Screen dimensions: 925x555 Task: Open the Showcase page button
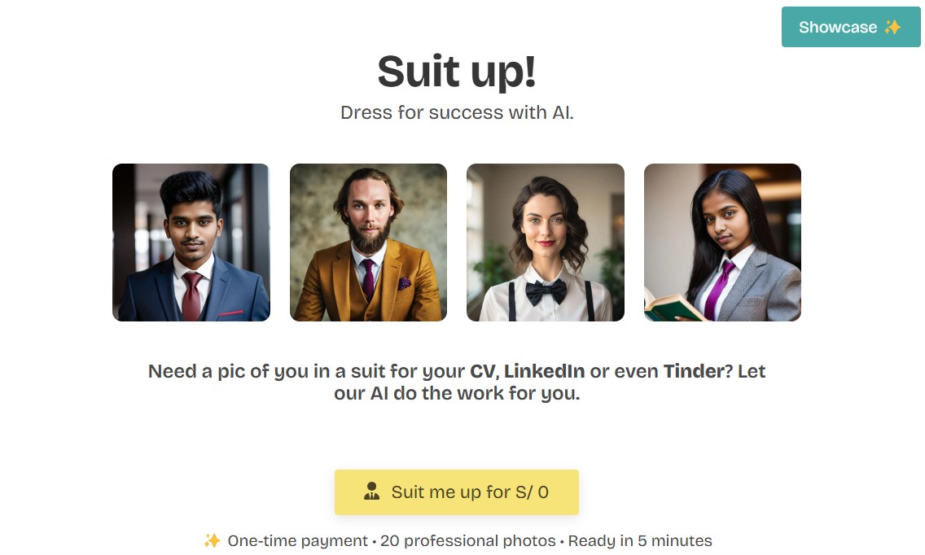tap(839, 27)
